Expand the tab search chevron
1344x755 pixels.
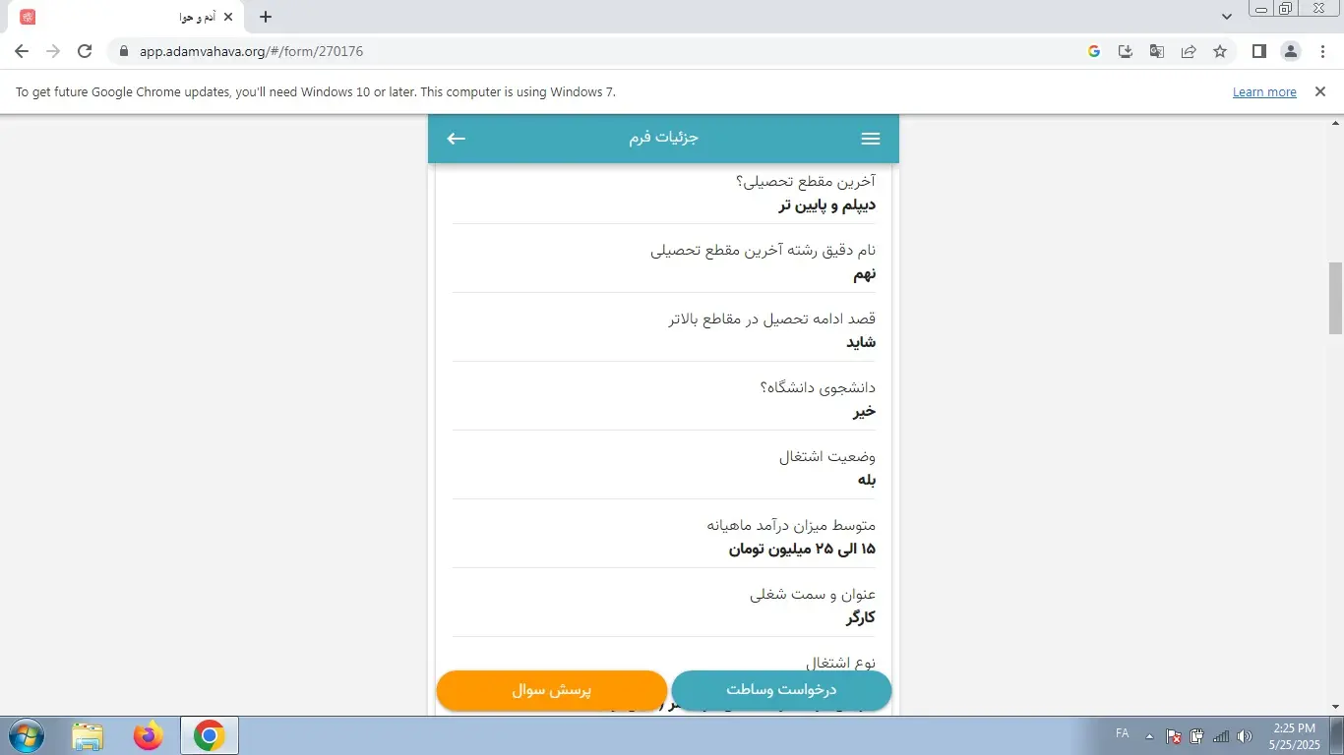1226,17
